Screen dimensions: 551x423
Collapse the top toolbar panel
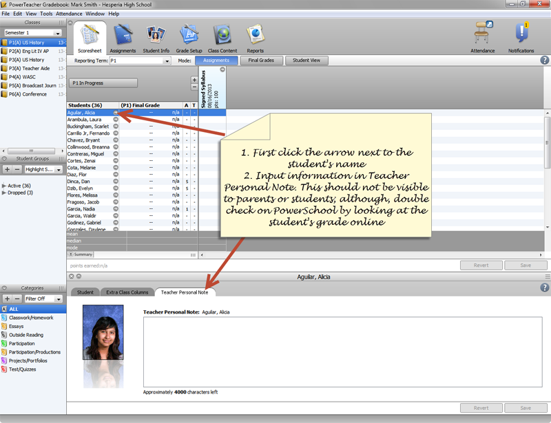click(x=70, y=23)
